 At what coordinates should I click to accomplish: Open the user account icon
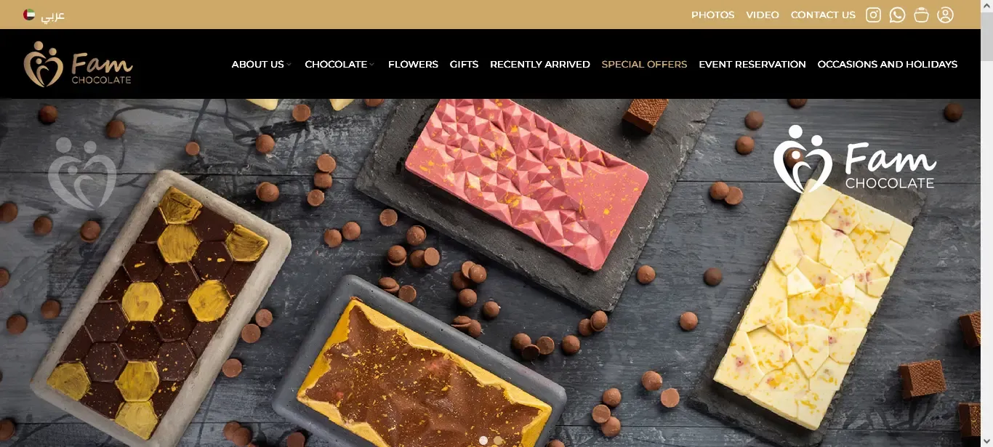point(945,15)
